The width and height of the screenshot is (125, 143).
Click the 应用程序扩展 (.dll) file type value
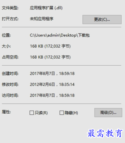pos(46,8)
